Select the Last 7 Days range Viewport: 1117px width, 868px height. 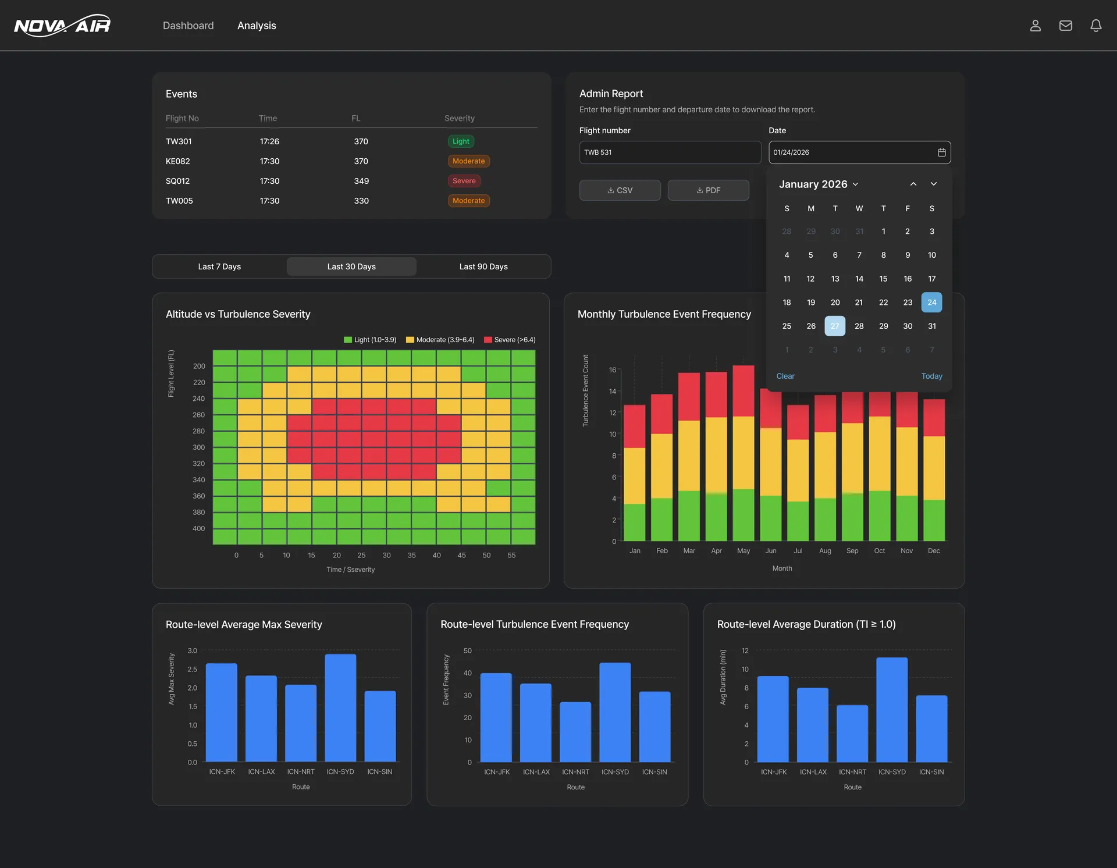click(x=219, y=266)
